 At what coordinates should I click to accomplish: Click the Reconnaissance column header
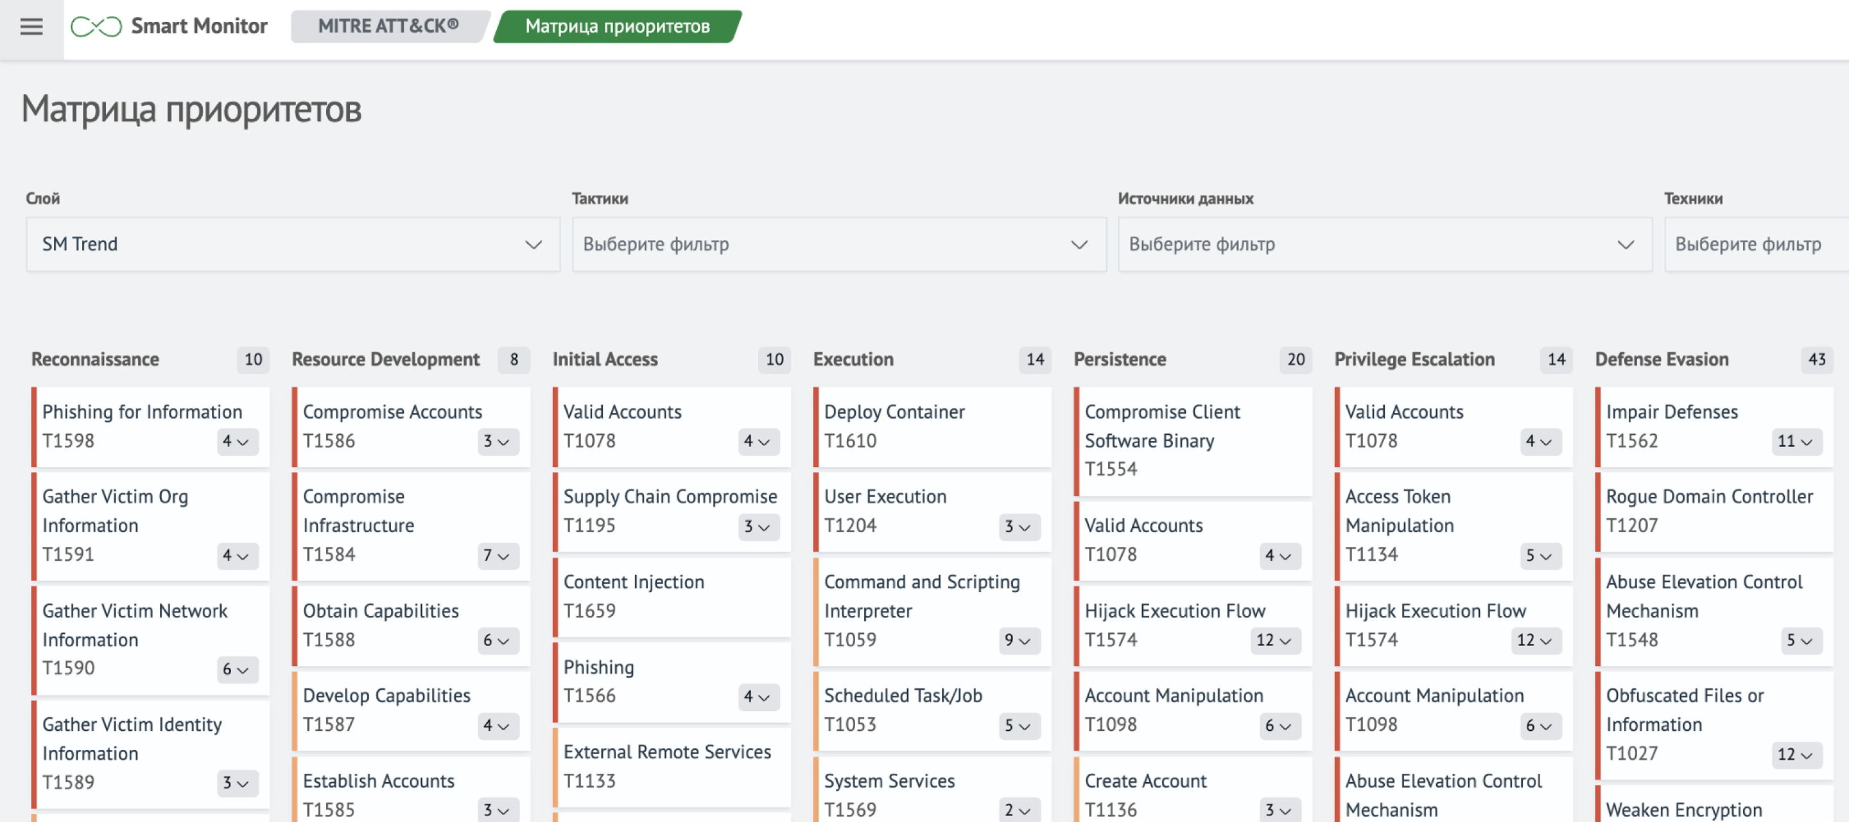click(96, 360)
